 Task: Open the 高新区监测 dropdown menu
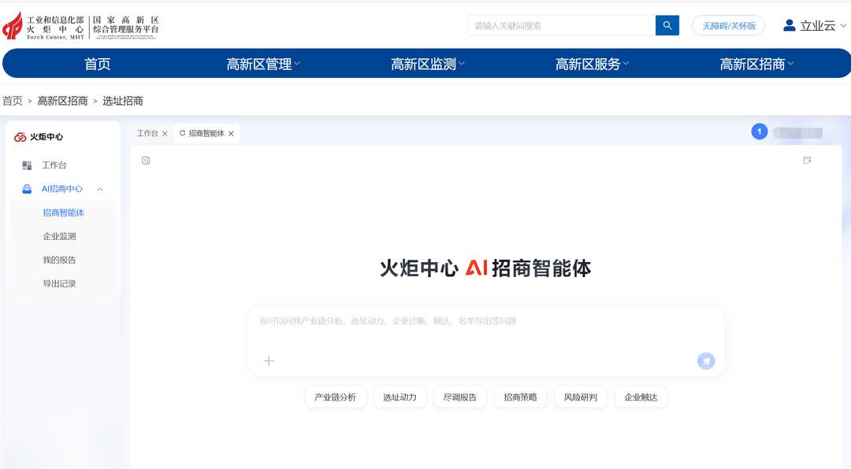[x=427, y=64]
